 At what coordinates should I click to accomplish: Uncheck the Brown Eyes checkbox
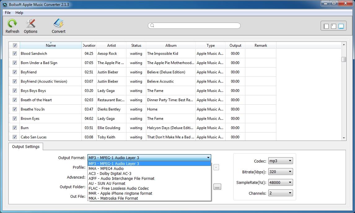point(15,118)
